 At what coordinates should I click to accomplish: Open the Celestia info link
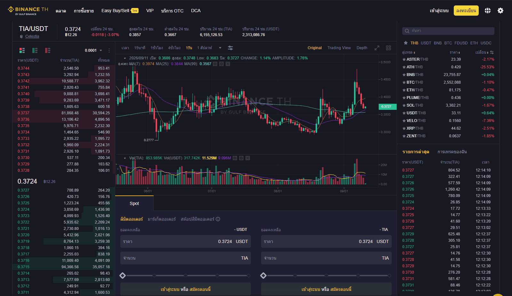click(32, 36)
